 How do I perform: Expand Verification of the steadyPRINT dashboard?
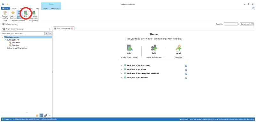[x=122, y=73]
